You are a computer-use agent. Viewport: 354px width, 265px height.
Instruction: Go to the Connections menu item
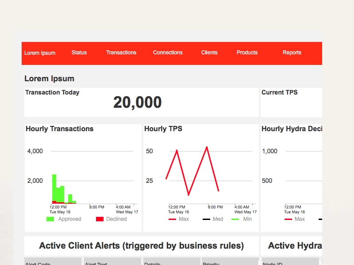[168, 53]
